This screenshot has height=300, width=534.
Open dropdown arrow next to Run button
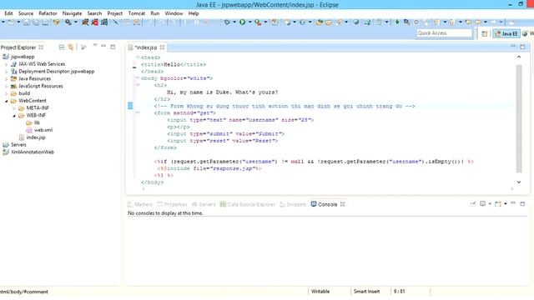pos(250,22)
